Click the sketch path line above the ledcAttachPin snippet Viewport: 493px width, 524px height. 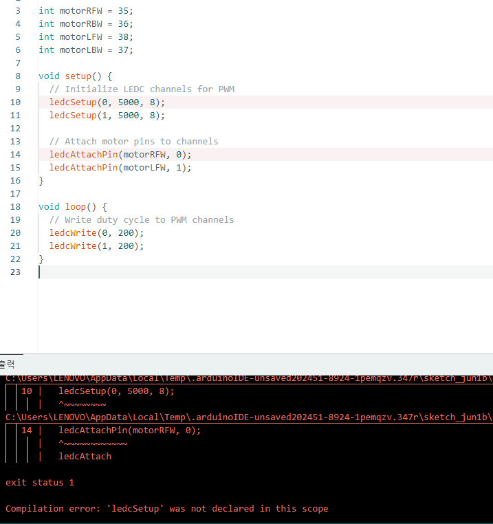pos(249,417)
